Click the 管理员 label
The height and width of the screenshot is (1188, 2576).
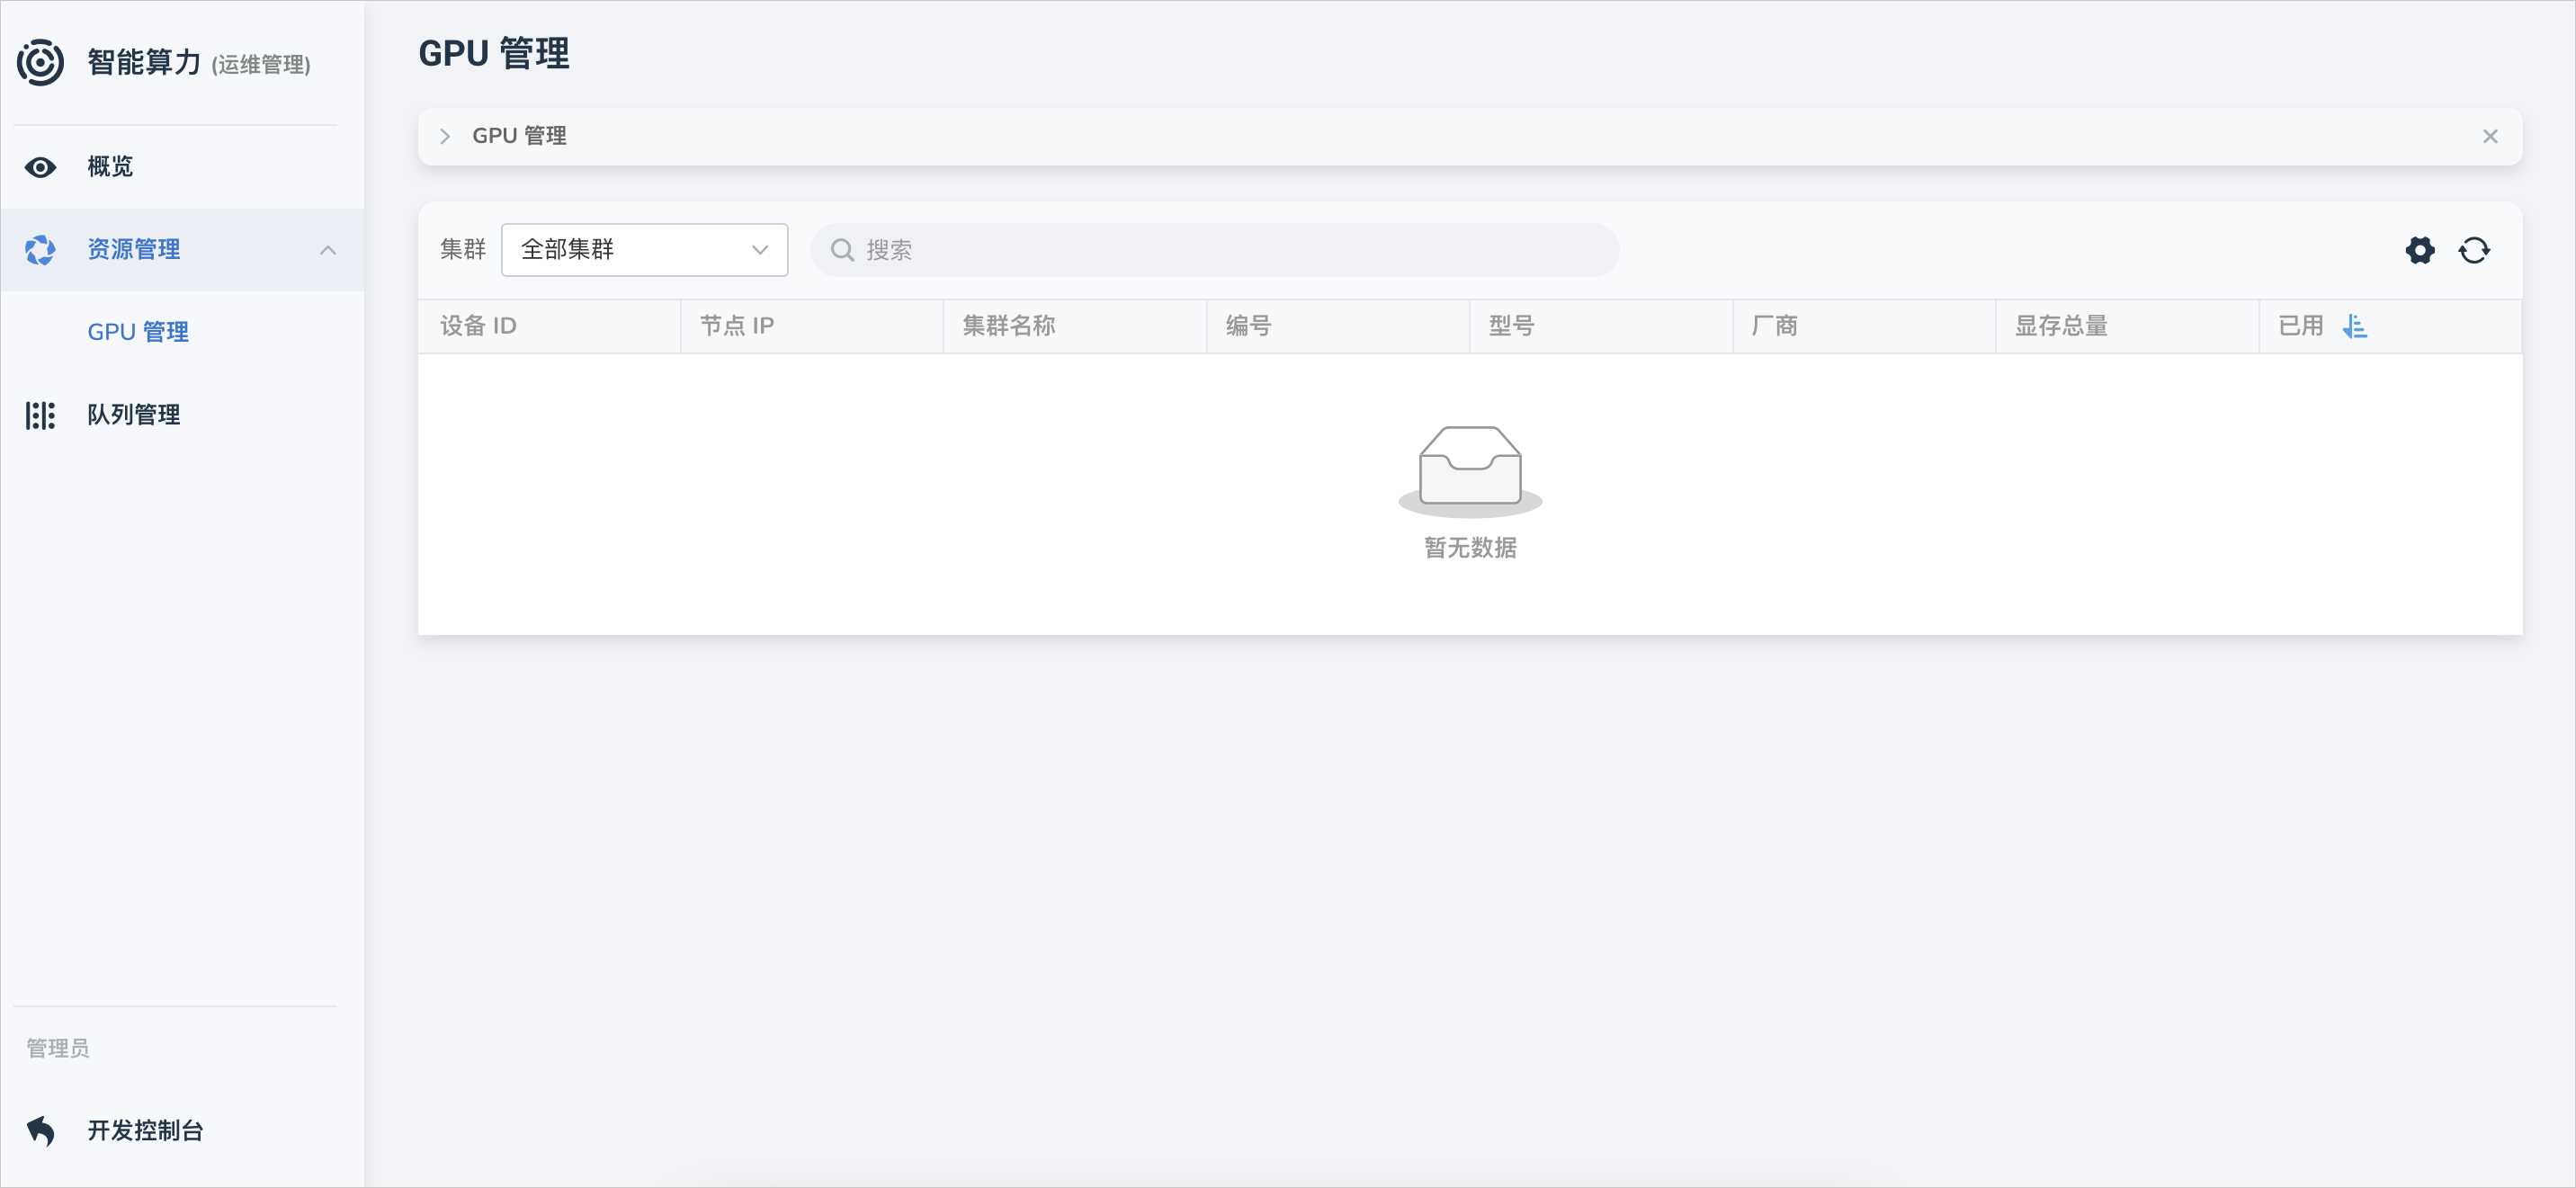[x=57, y=1048]
